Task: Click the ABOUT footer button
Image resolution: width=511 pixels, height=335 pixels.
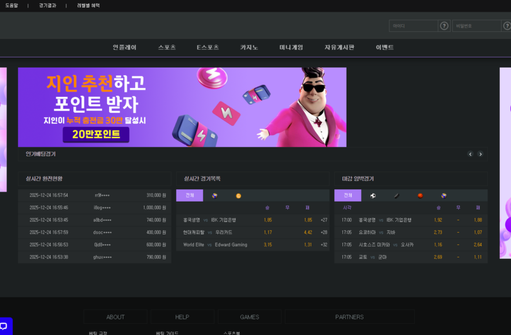Action: (x=115, y=317)
